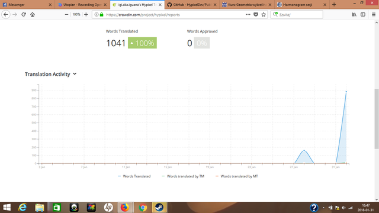Click the address bar URL
Image resolution: width=379 pixels, height=213 pixels.
coord(143,15)
